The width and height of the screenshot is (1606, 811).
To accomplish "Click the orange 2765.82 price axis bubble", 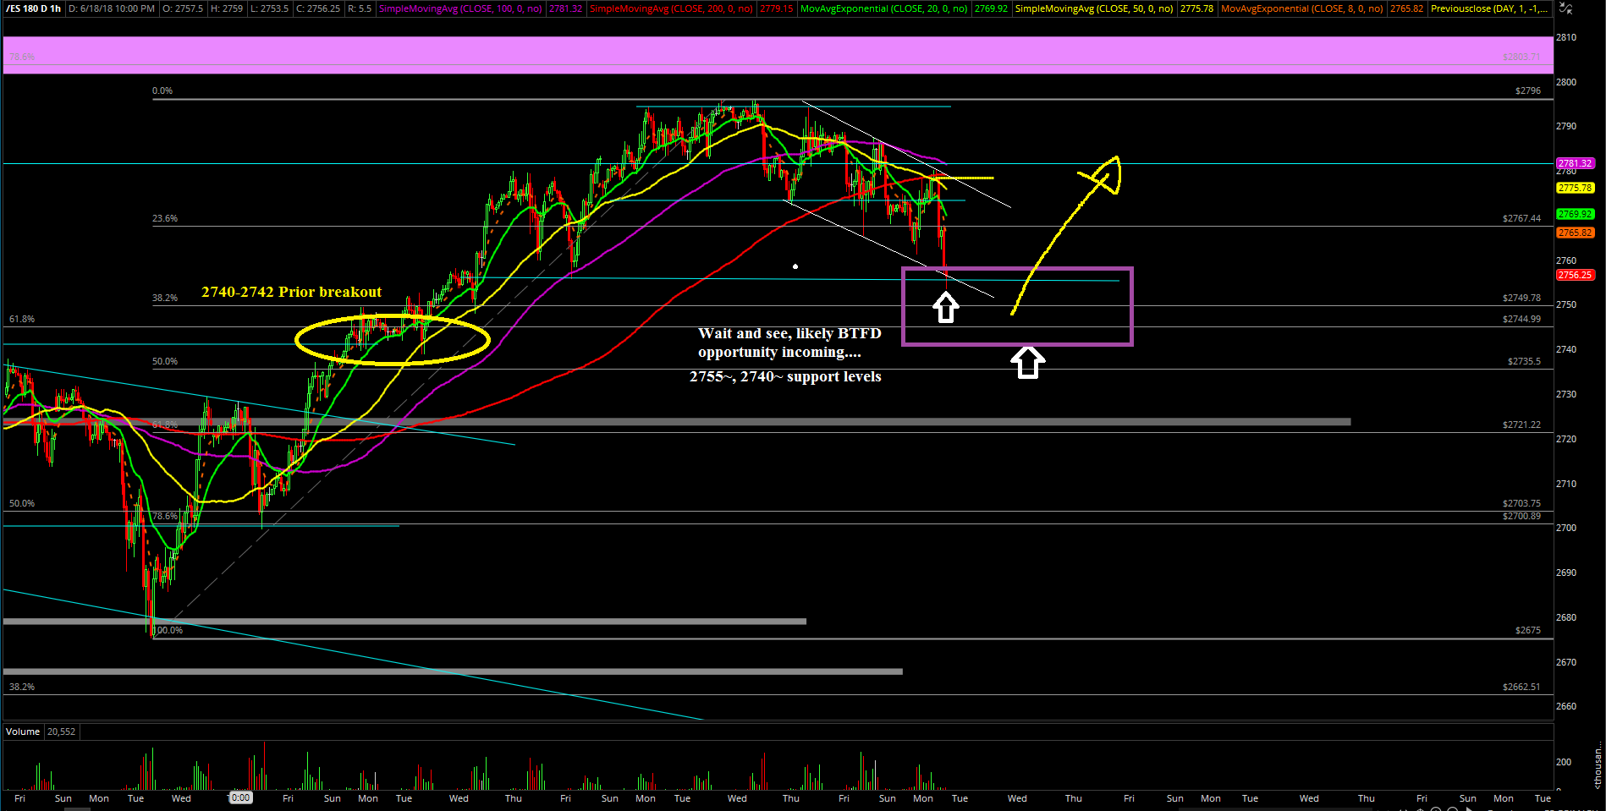I will (1575, 233).
